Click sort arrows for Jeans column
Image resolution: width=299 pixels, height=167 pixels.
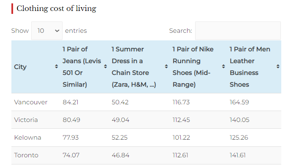point(106,66)
